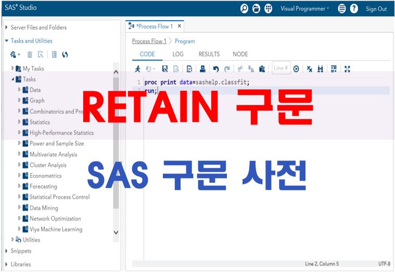Click the tasks panel scroll down arrow
The image size is (395, 272).
click(x=116, y=233)
